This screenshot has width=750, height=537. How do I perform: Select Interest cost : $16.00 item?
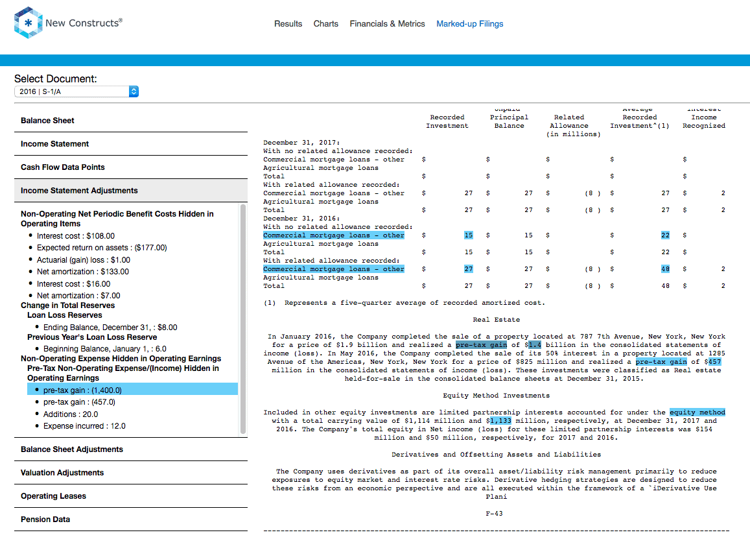tap(74, 284)
